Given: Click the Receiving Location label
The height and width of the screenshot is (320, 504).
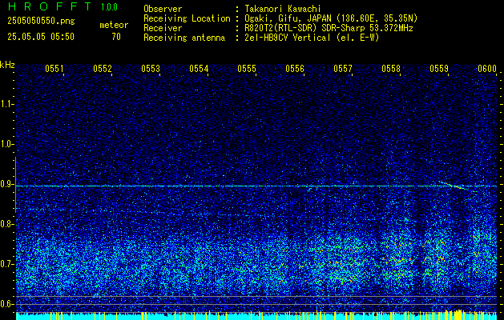Looking at the screenshot, I should (x=187, y=18).
